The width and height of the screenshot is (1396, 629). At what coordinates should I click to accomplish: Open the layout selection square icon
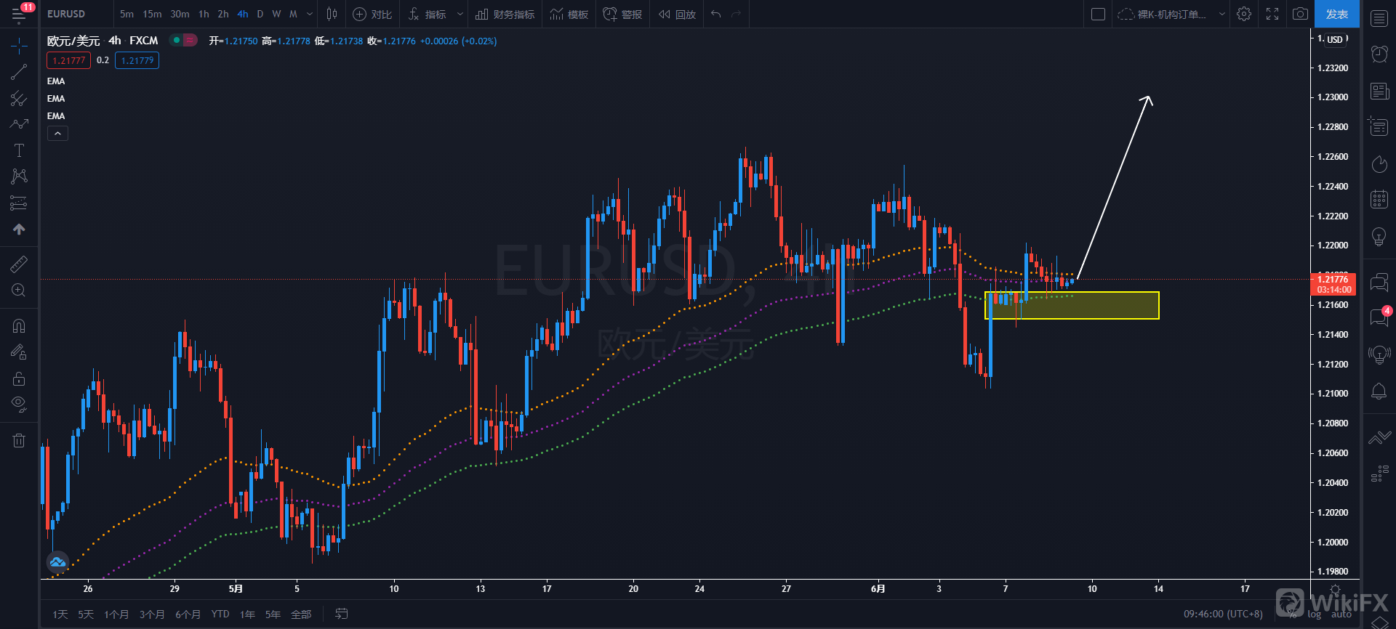pyautogui.click(x=1099, y=14)
